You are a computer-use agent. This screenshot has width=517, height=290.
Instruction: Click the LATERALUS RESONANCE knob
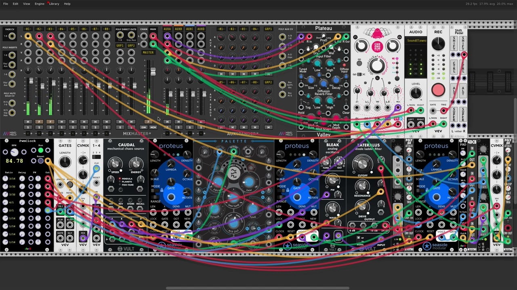click(362, 186)
